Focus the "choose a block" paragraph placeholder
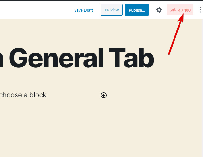The width and height of the screenshot is (203, 157). tap(23, 95)
